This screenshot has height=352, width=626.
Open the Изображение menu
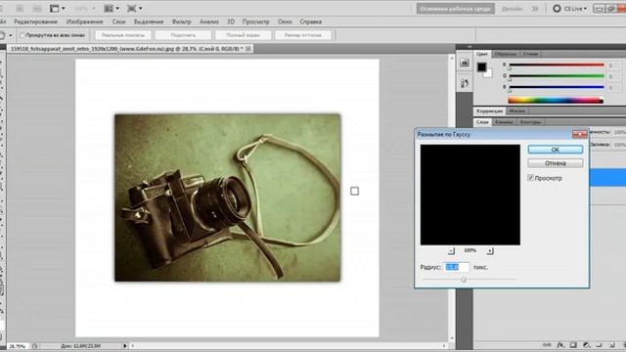click(84, 22)
